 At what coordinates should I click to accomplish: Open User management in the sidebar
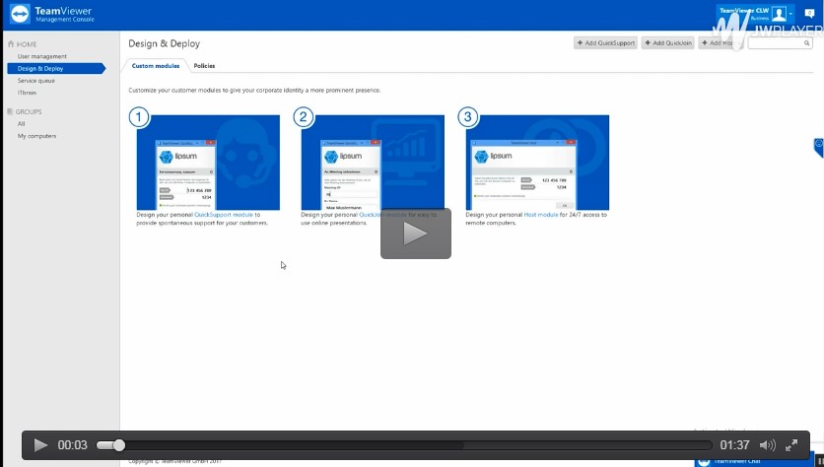[42, 56]
